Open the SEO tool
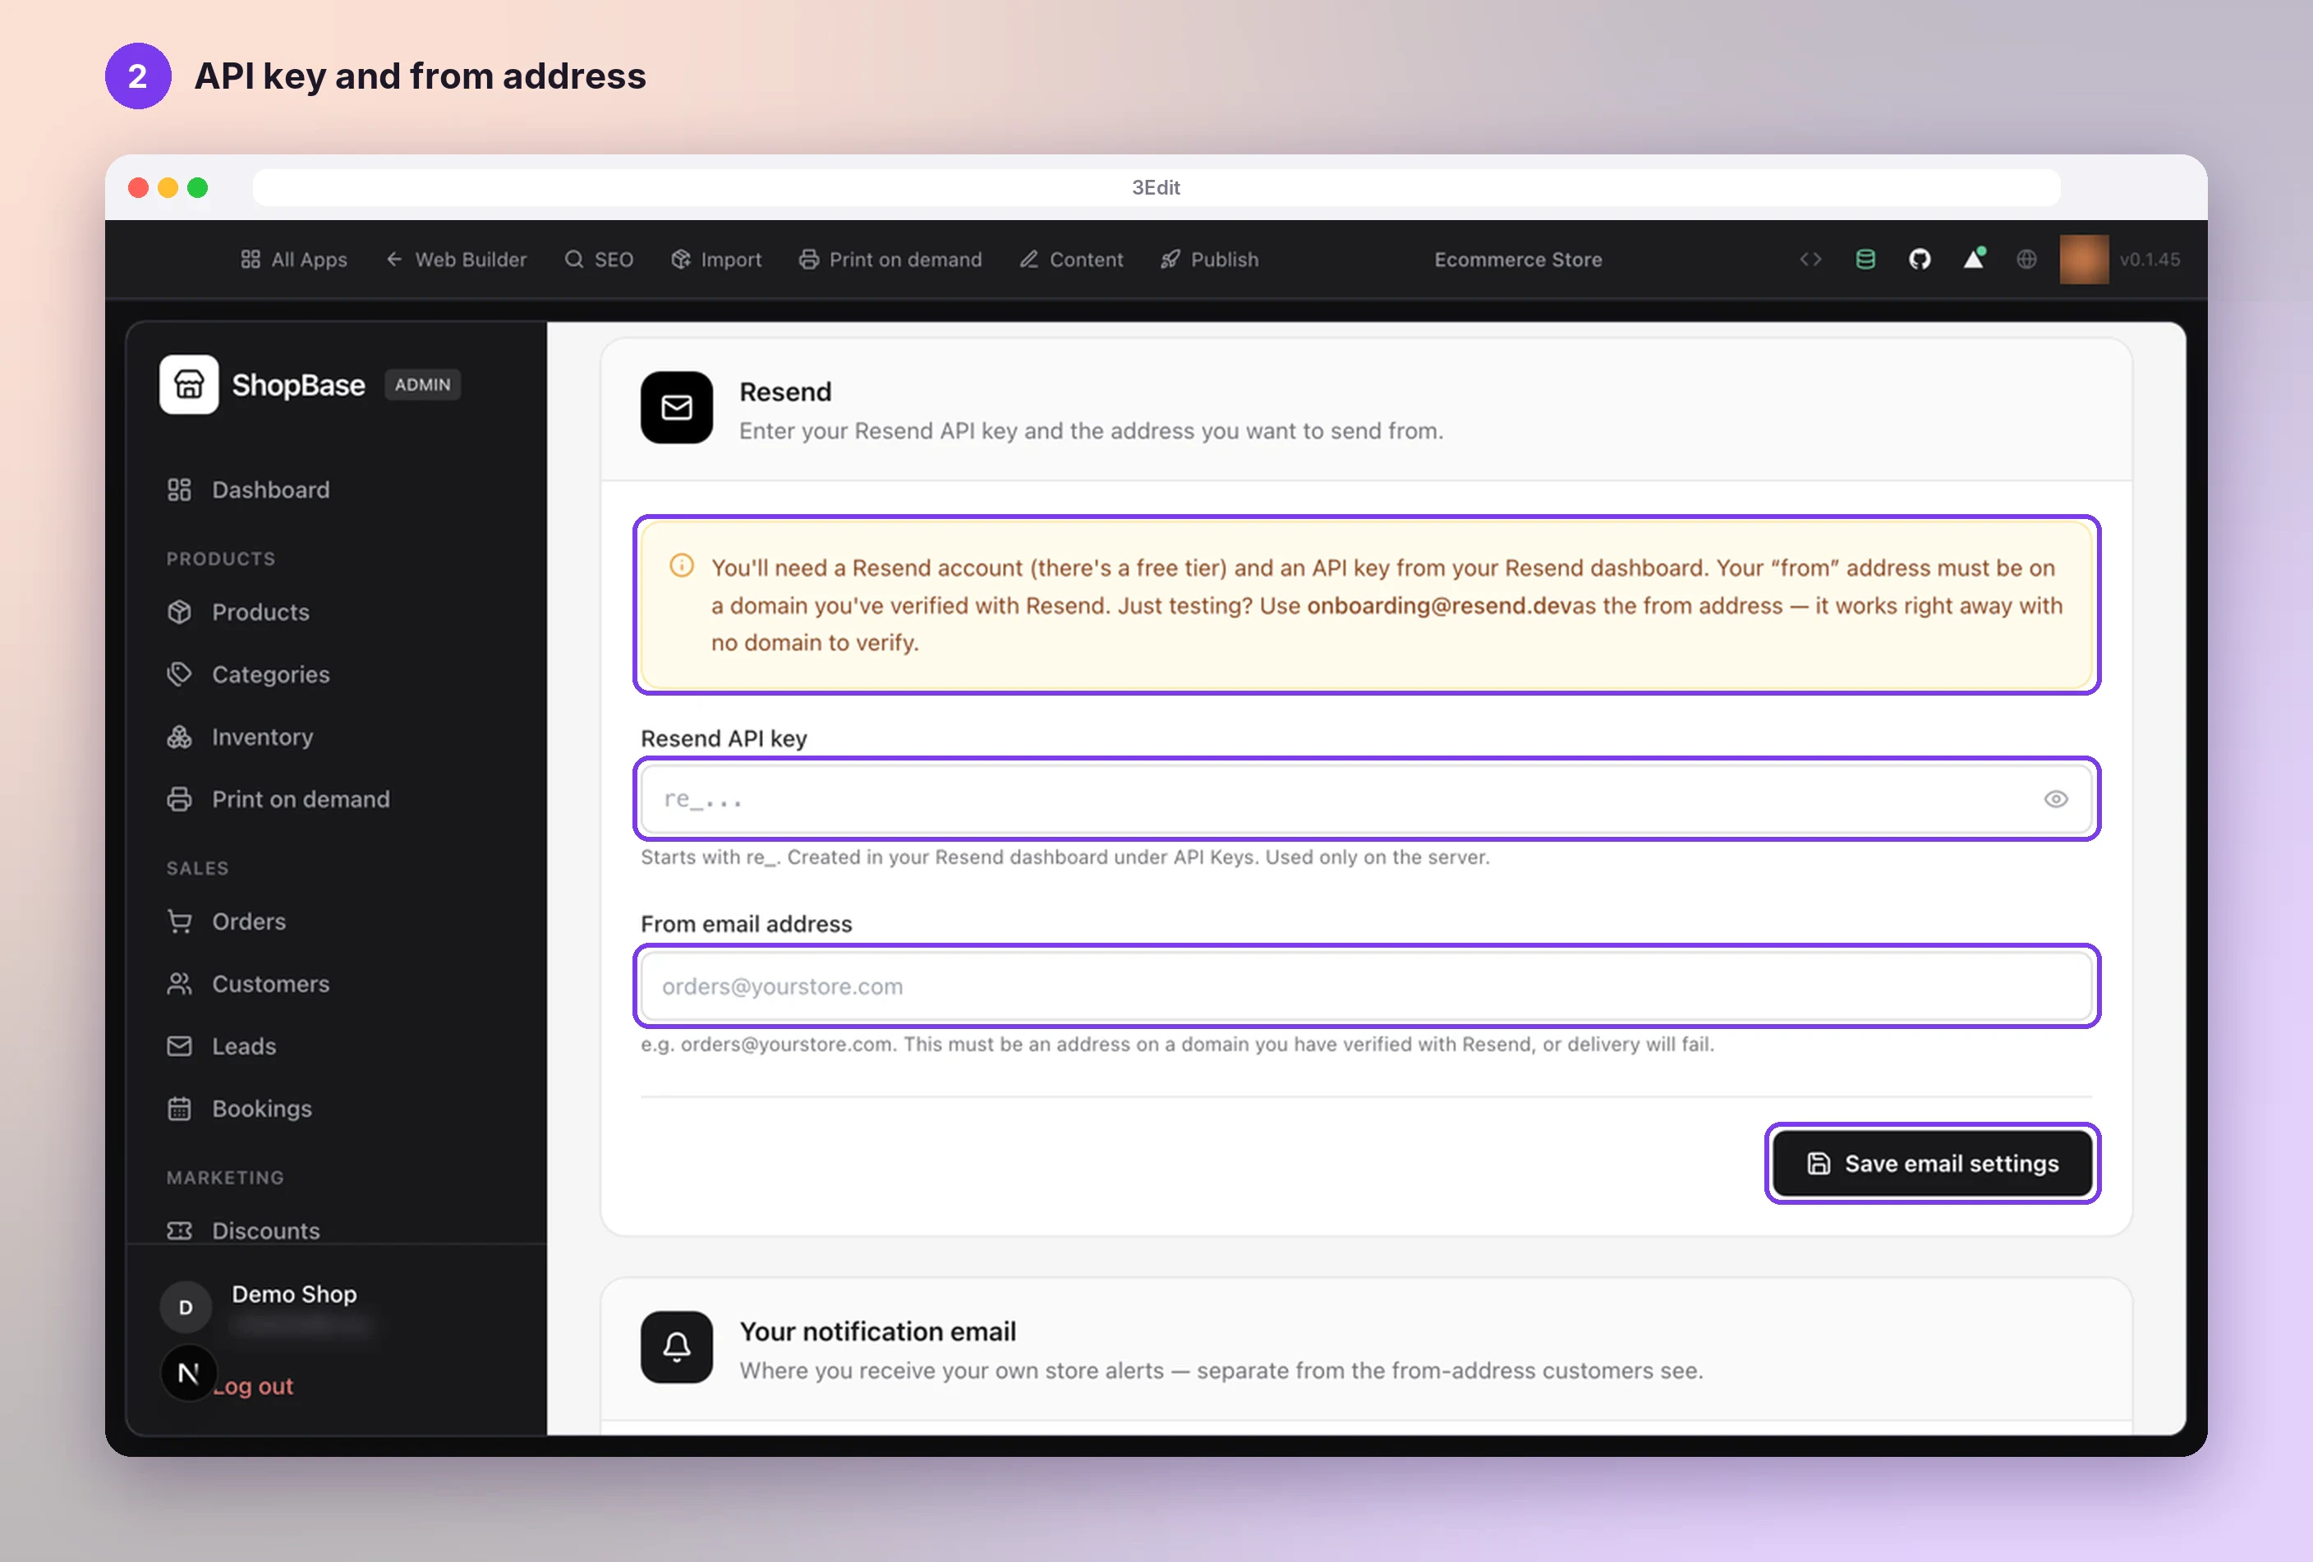 click(599, 260)
